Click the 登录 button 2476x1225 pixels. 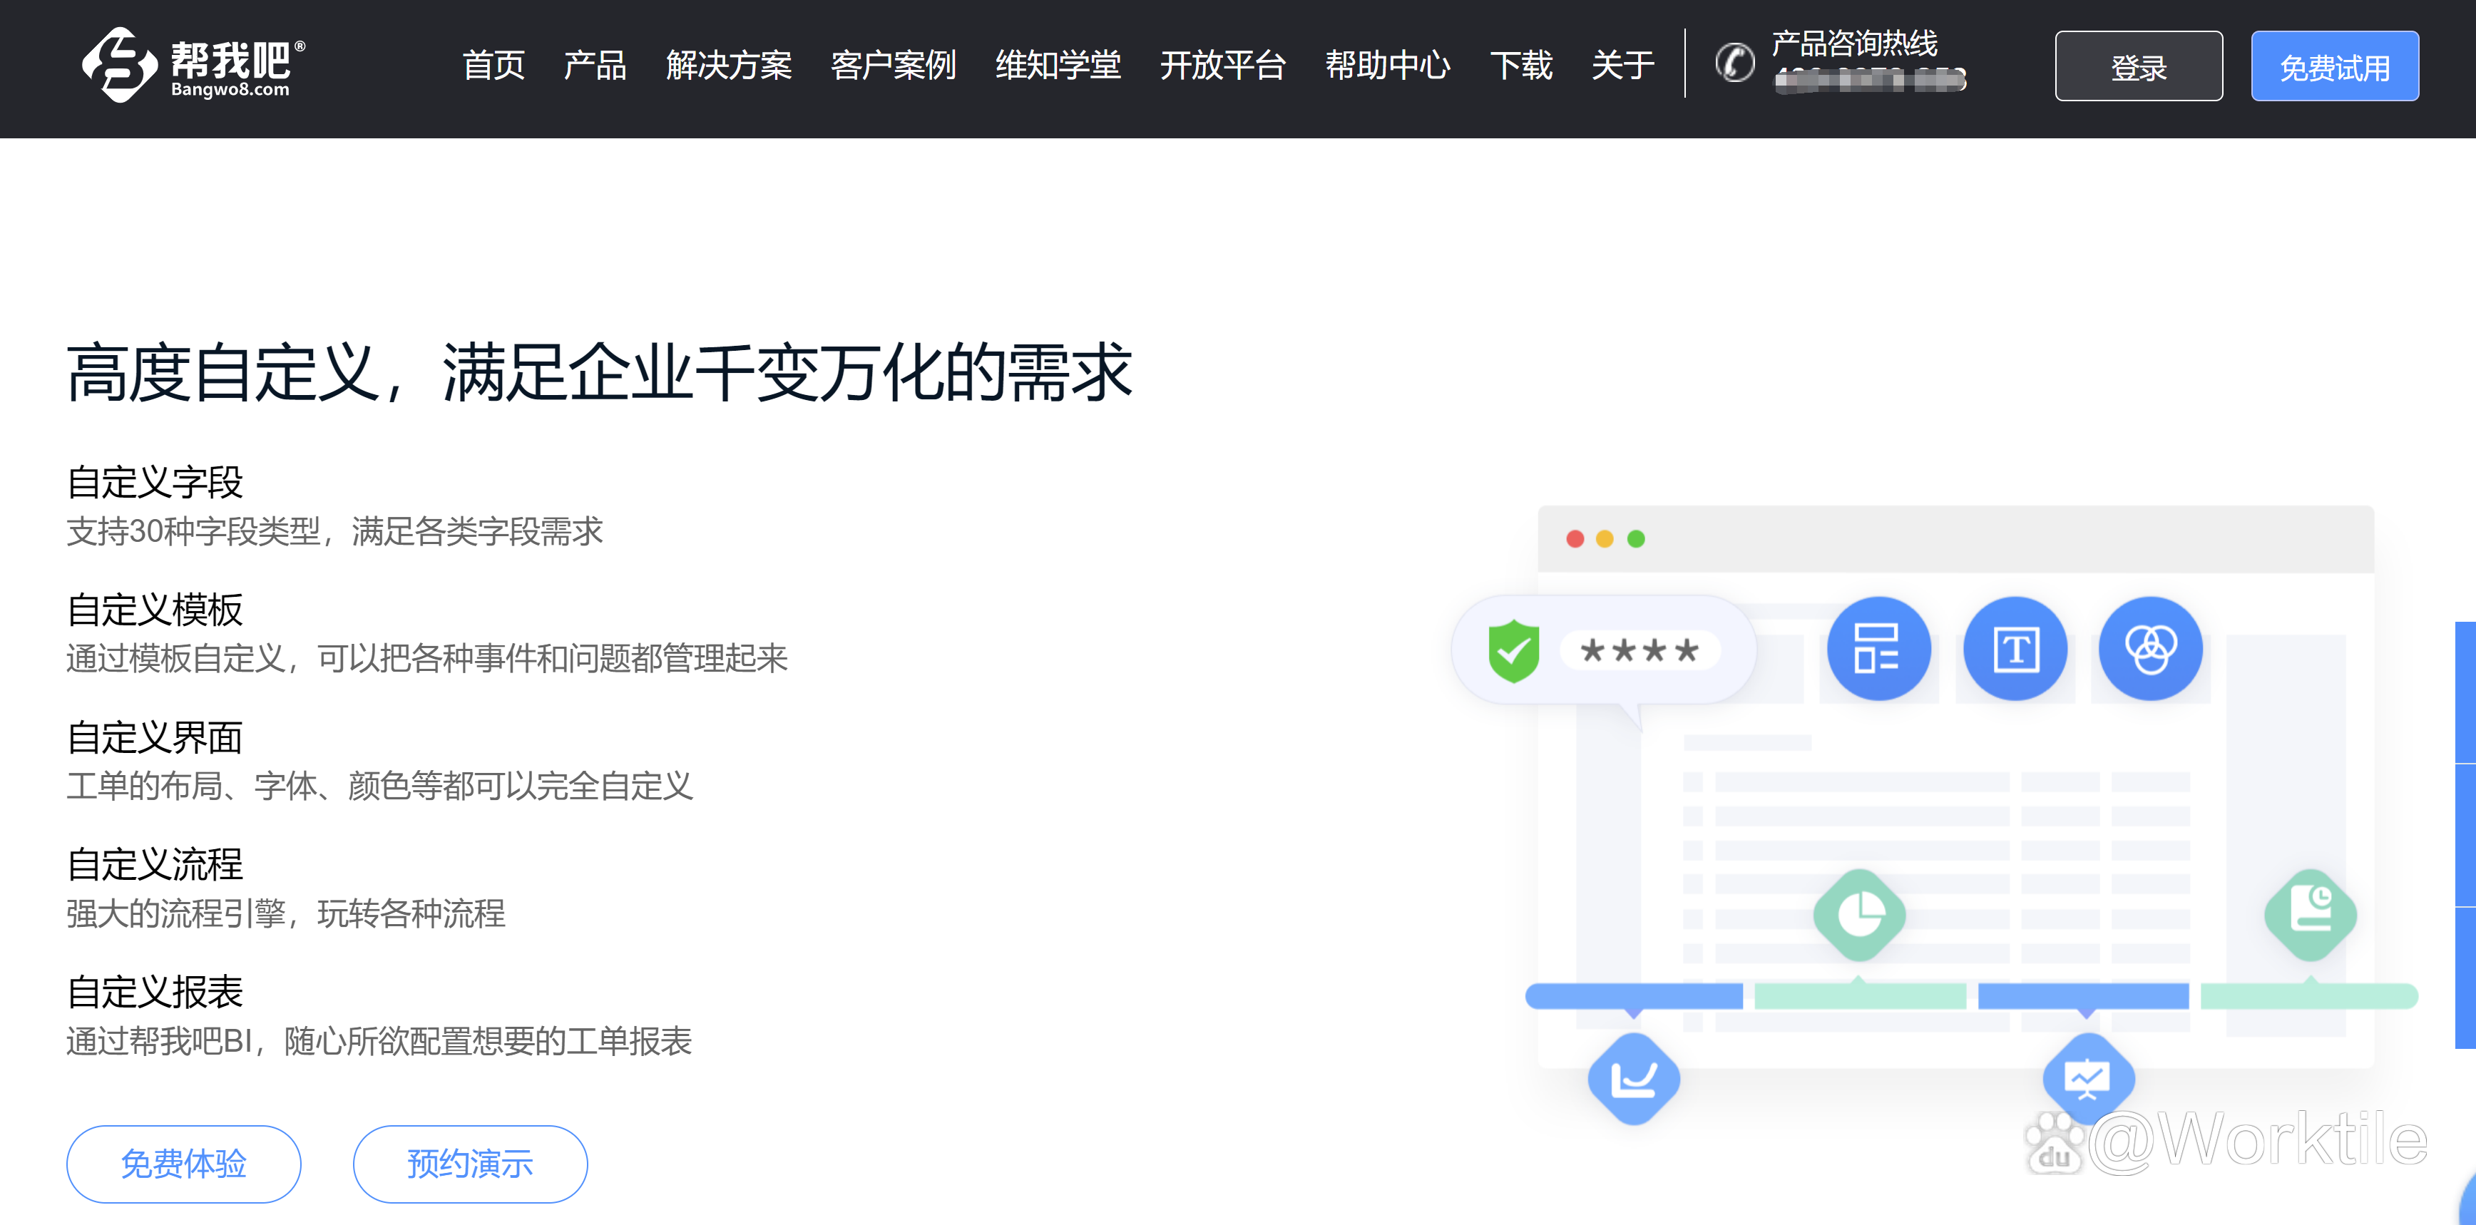point(2138,66)
